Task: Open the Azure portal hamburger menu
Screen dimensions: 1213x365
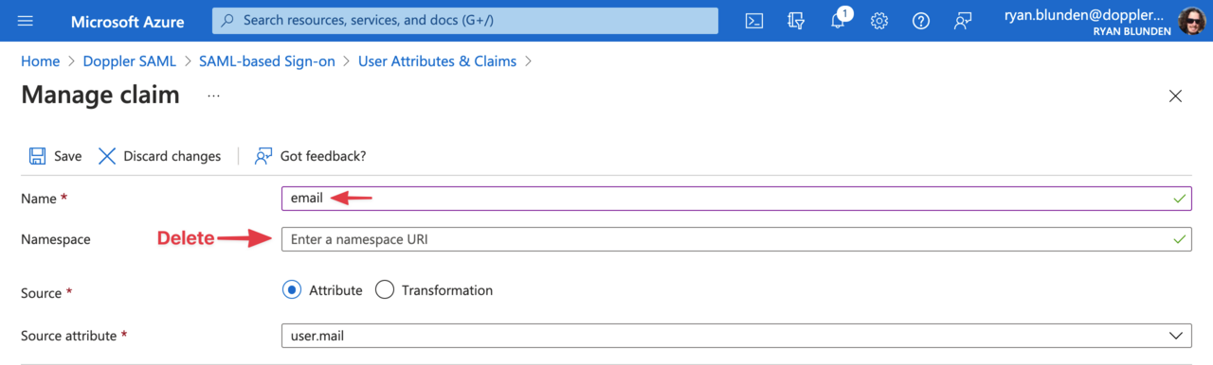Action: coord(26,21)
